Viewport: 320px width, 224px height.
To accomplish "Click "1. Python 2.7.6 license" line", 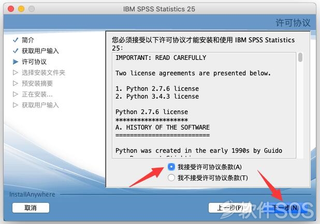I will pos(157,89).
